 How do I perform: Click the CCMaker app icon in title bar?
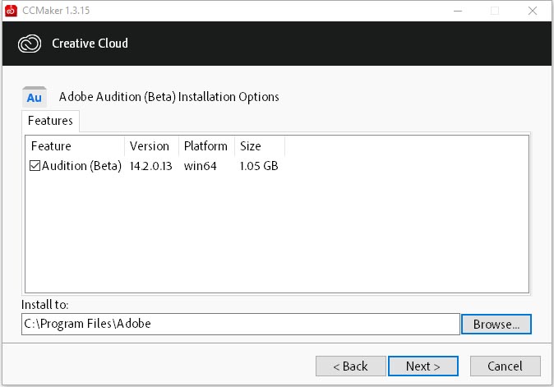click(12, 11)
